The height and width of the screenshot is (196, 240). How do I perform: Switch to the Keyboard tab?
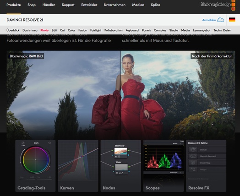point(132,30)
